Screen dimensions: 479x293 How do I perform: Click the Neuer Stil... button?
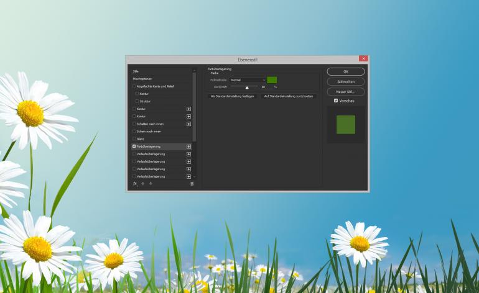(345, 91)
